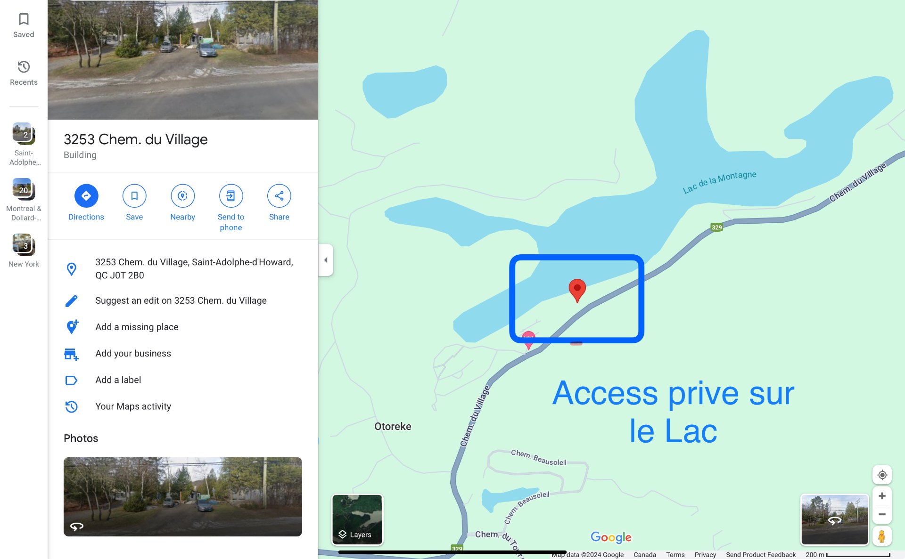Zoom out with the minus button

pos(882,514)
